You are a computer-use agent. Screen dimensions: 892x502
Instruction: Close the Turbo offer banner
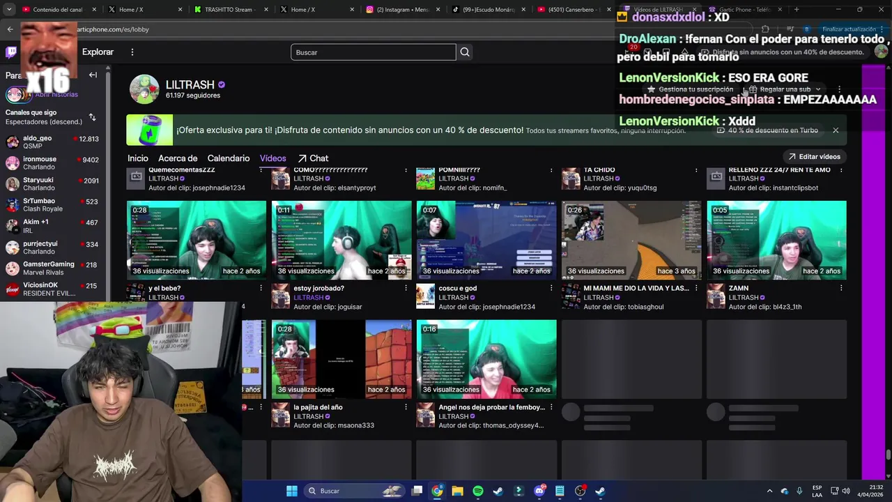[x=836, y=130]
